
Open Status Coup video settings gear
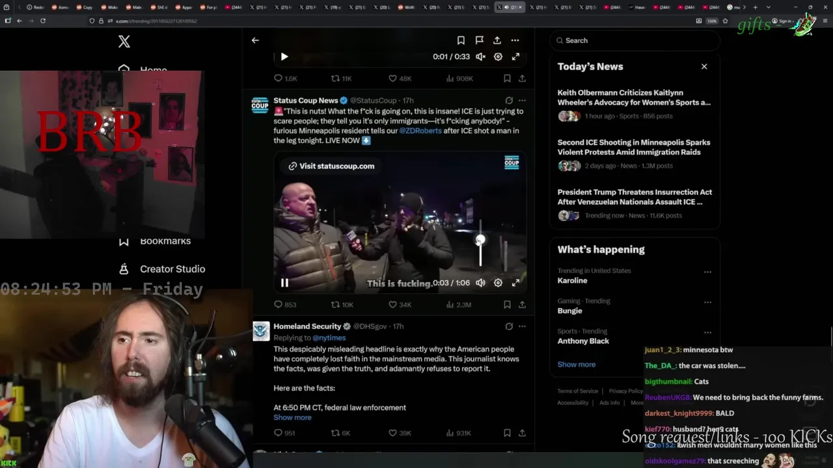(x=498, y=283)
